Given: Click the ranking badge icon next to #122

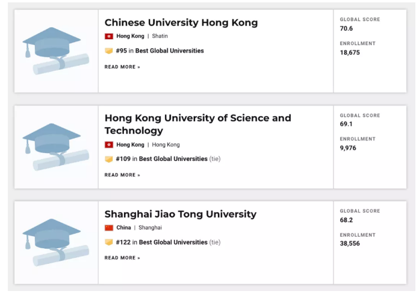Looking at the screenshot, I should tap(109, 242).
